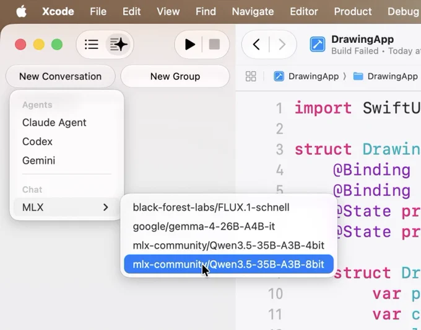Select Codex from the agents list
The height and width of the screenshot is (330, 421).
tap(37, 141)
